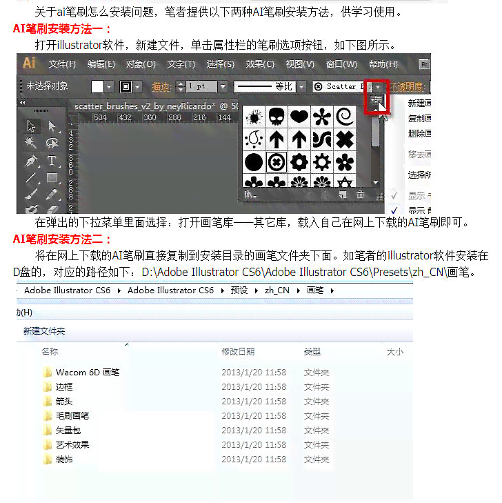The height and width of the screenshot is (503, 502).
Task: Select the Direct Selection tool
Action: click(x=52, y=126)
